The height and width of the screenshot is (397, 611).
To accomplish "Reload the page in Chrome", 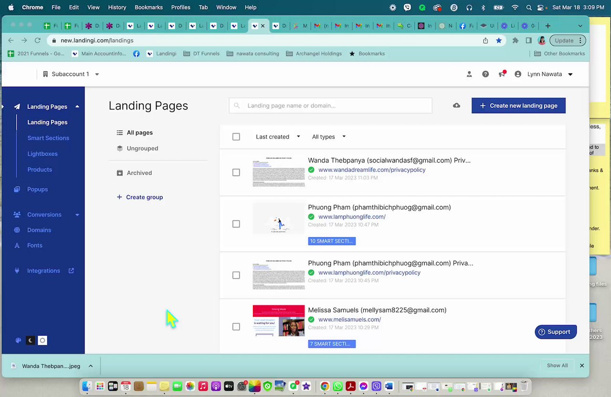I will click(38, 41).
